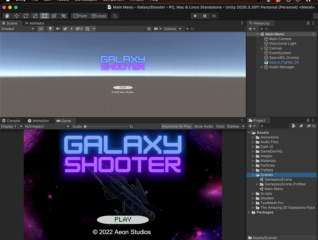Expand the Canvas object in Hierarchy
This screenshot has height=240, width=318.
(262, 48)
